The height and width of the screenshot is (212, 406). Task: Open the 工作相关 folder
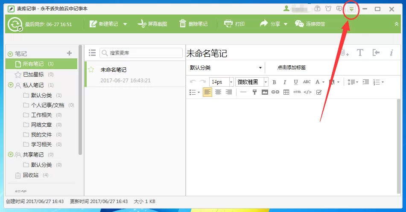(41, 115)
